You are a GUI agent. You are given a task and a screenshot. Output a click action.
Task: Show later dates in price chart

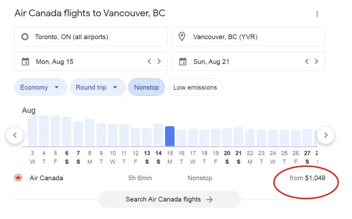point(326,135)
